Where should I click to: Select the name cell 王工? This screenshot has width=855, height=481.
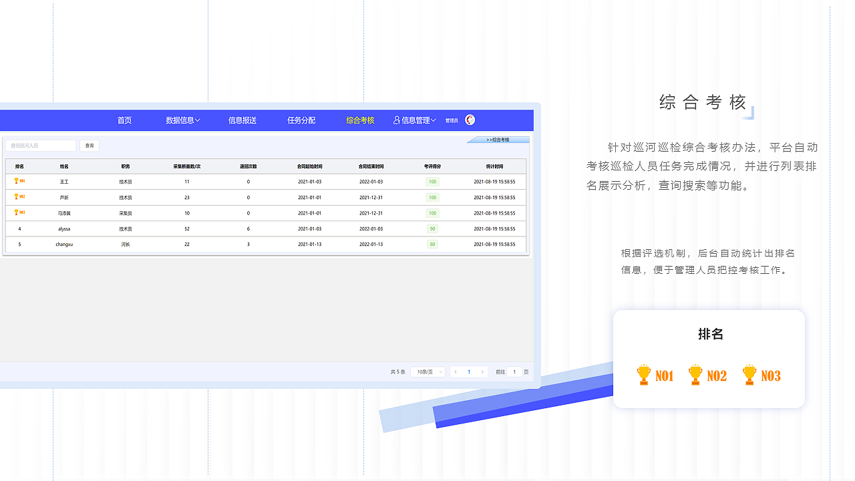point(64,182)
